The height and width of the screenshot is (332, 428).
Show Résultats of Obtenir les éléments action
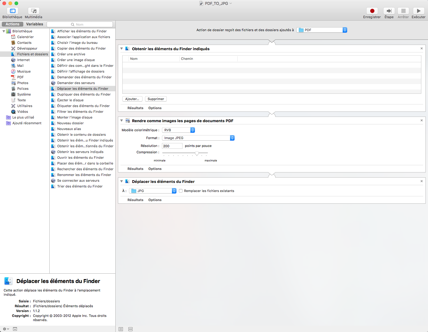click(x=135, y=108)
